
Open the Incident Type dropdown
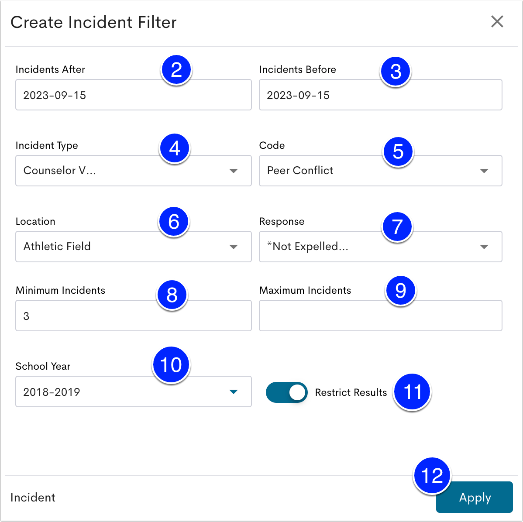134,171
